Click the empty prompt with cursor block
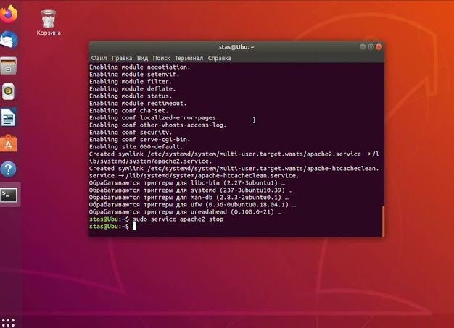The width and height of the screenshot is (454, 328). pyautogui.click(x=134, y=227)
